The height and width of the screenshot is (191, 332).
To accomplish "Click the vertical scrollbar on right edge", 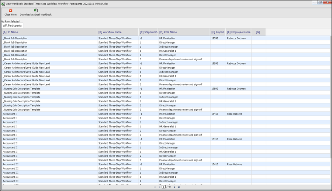I will pyautogui.click(x=331, y=96).
